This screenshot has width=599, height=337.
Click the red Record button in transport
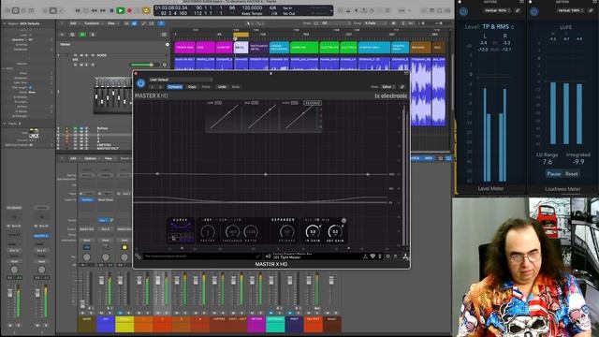point(129,10)
